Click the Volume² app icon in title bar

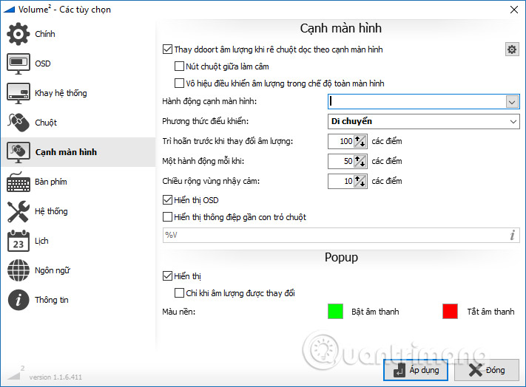click(x=9, y=10)
